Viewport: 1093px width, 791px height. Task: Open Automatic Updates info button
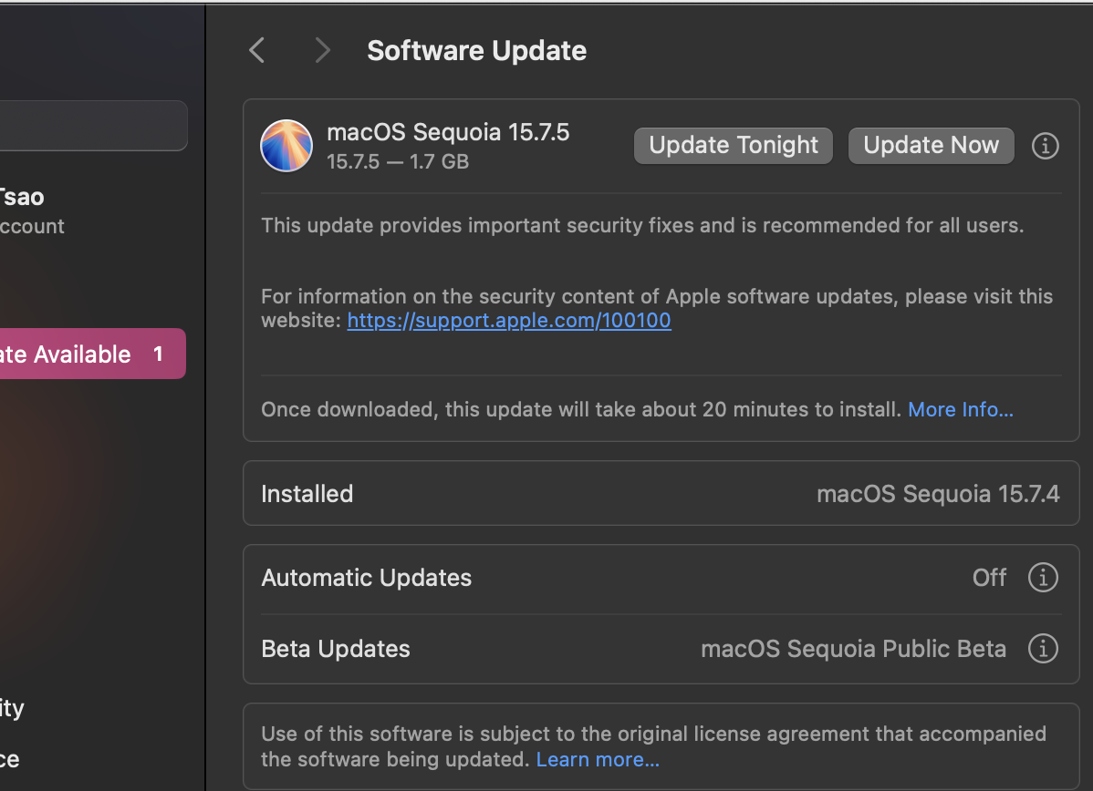(1043, 578)
